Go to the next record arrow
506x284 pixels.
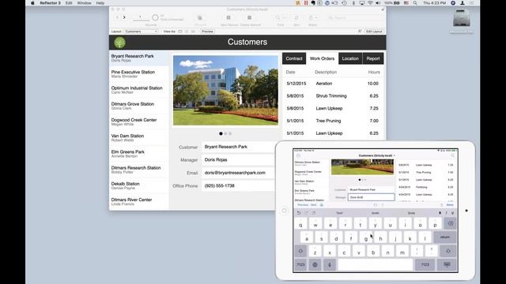click(x=124, y=17)
